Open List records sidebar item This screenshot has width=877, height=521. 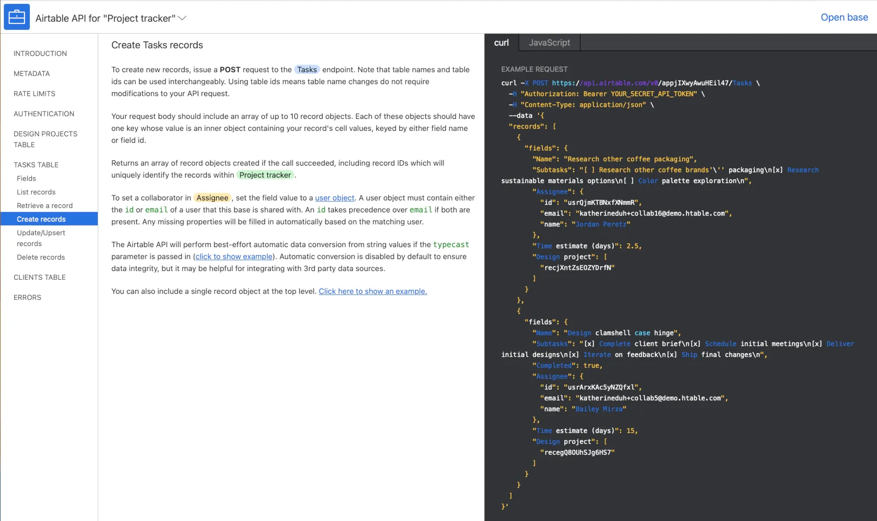[36, 192]
